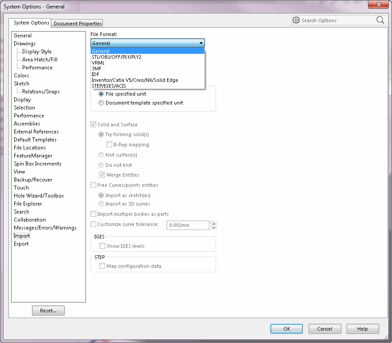Open Assemblies settings category
The image size is (392, 343).
[27, 123]
